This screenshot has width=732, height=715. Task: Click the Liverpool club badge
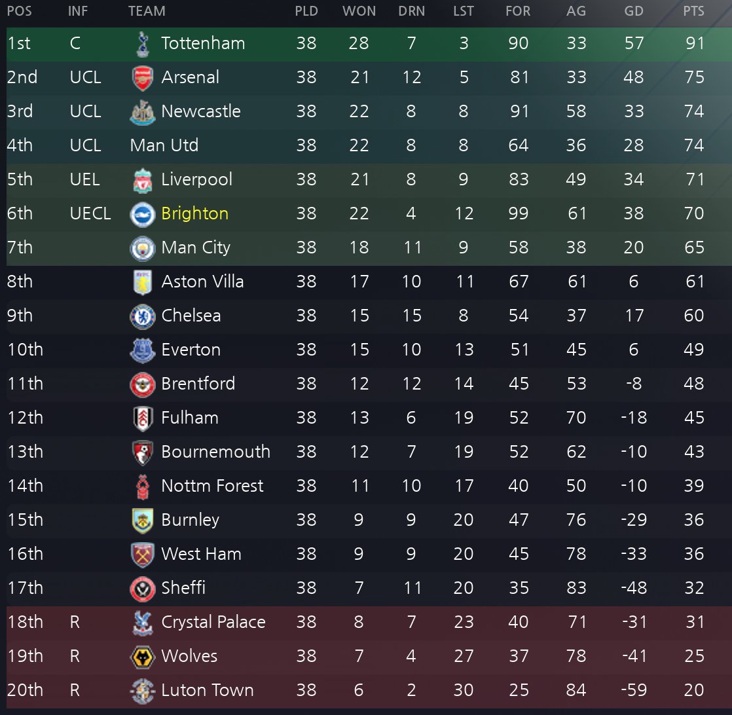(x=142, y=181)
